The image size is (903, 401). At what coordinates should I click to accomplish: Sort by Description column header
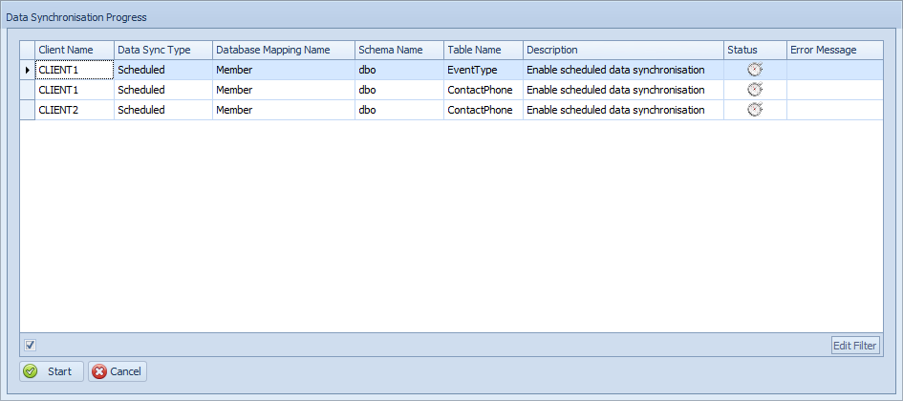(x=623, y=50)
